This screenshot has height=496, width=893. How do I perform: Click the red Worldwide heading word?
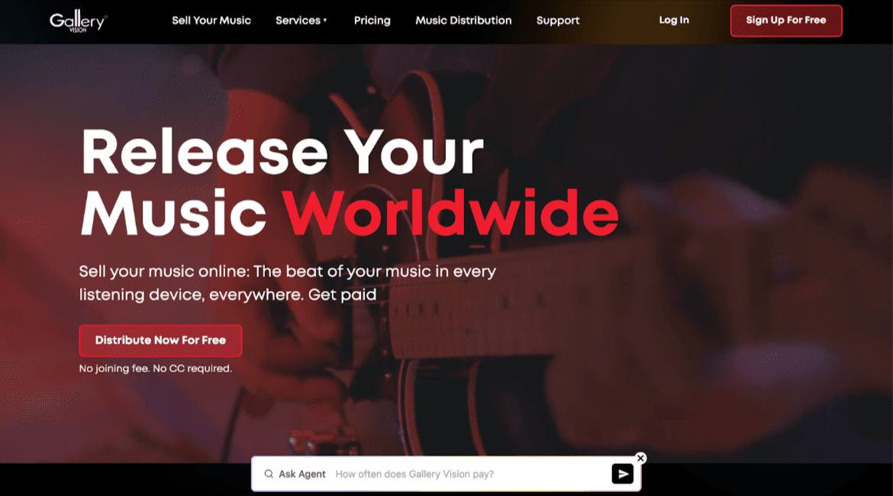click(450, 212)
